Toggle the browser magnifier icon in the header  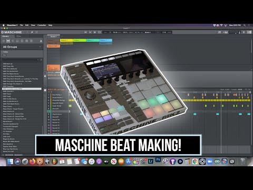(32, 32)
